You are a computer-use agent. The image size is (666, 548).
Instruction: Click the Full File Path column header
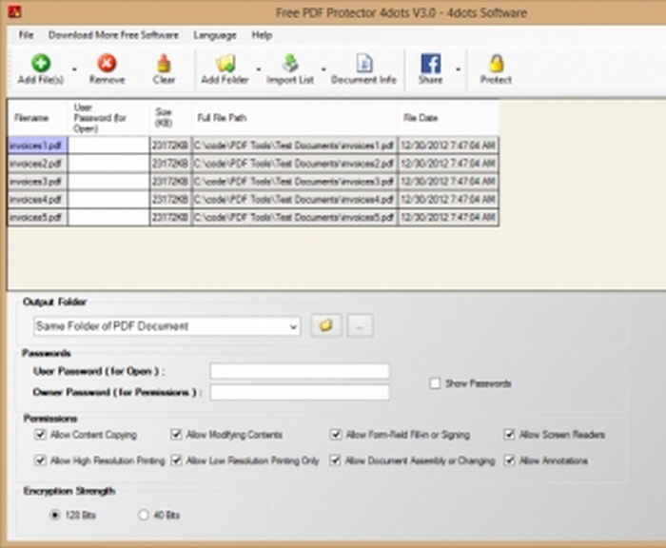click(x=295, y=118)
